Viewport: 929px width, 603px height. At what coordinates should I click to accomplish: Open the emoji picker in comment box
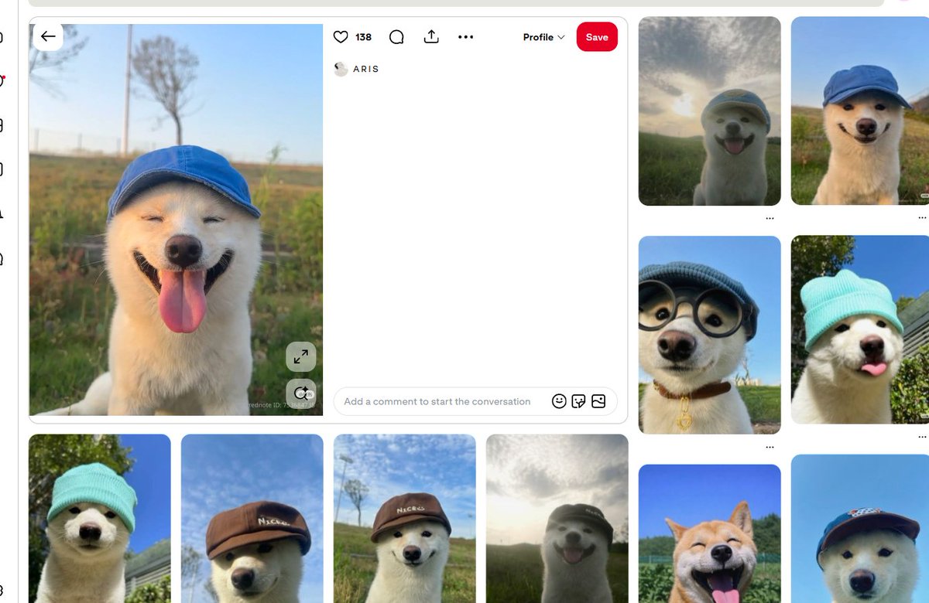[559, 401]
